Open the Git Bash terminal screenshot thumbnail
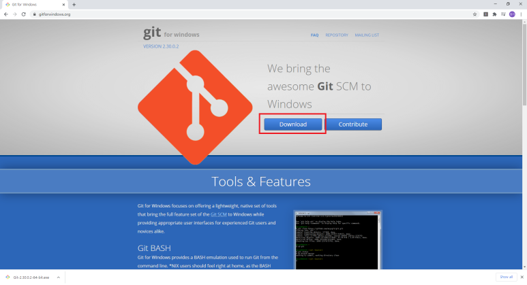 (x=337, y=240)
